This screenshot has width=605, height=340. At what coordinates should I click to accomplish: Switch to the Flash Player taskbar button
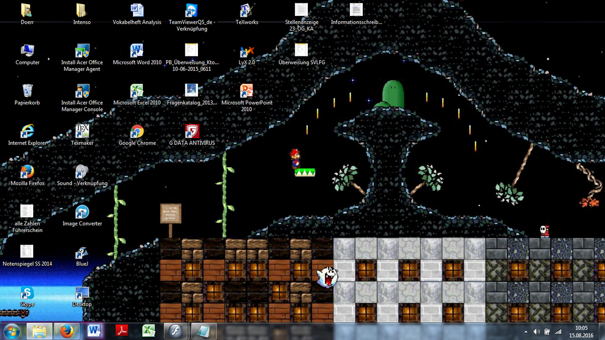175,331
